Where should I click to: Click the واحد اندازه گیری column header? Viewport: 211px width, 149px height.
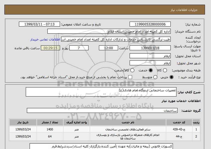click(76, 122)
